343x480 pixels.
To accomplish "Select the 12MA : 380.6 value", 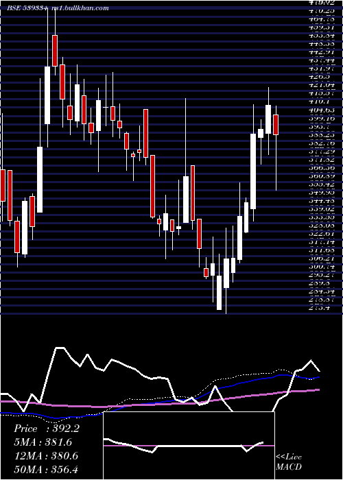I will 46,456.
